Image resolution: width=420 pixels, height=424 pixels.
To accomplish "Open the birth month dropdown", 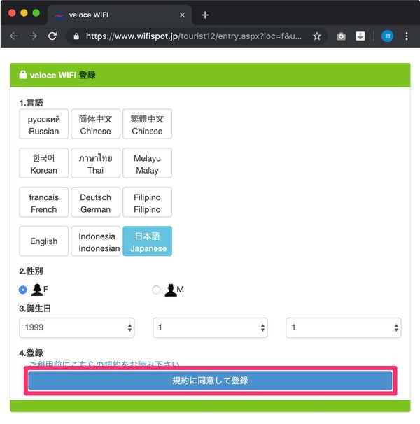I will pos(210,327).
